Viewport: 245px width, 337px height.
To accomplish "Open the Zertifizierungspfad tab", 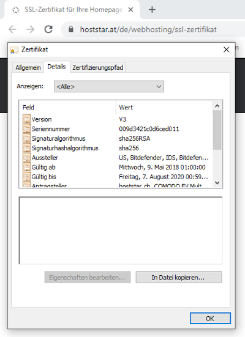I will coord(98,67).
